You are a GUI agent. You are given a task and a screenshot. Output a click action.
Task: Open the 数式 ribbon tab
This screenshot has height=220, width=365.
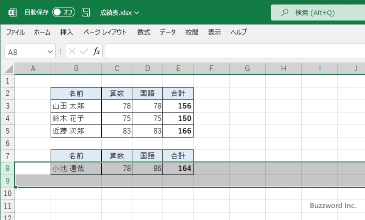click(143, 32)
